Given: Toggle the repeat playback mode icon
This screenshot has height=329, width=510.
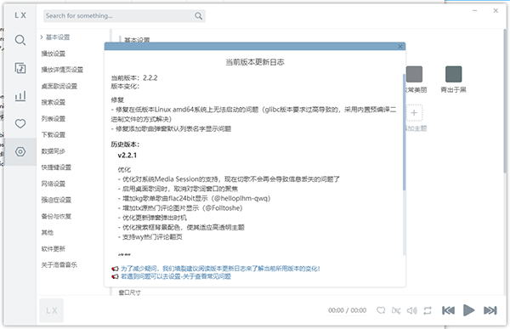Looking at the screenshot, I should coord(428,310).
